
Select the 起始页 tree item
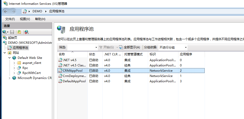point(13,37)
